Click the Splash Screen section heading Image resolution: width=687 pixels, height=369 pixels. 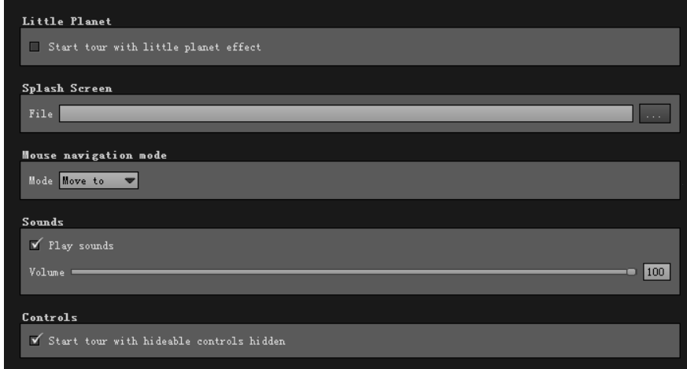pyautogui.click(x=67, y=88)
